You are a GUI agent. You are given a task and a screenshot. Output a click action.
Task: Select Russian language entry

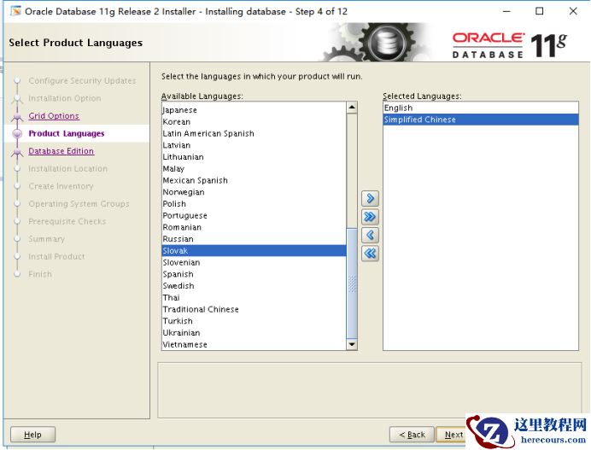pyautogui.click(x=254, y=239)
